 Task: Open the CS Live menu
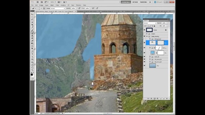[x=158, y=2]
